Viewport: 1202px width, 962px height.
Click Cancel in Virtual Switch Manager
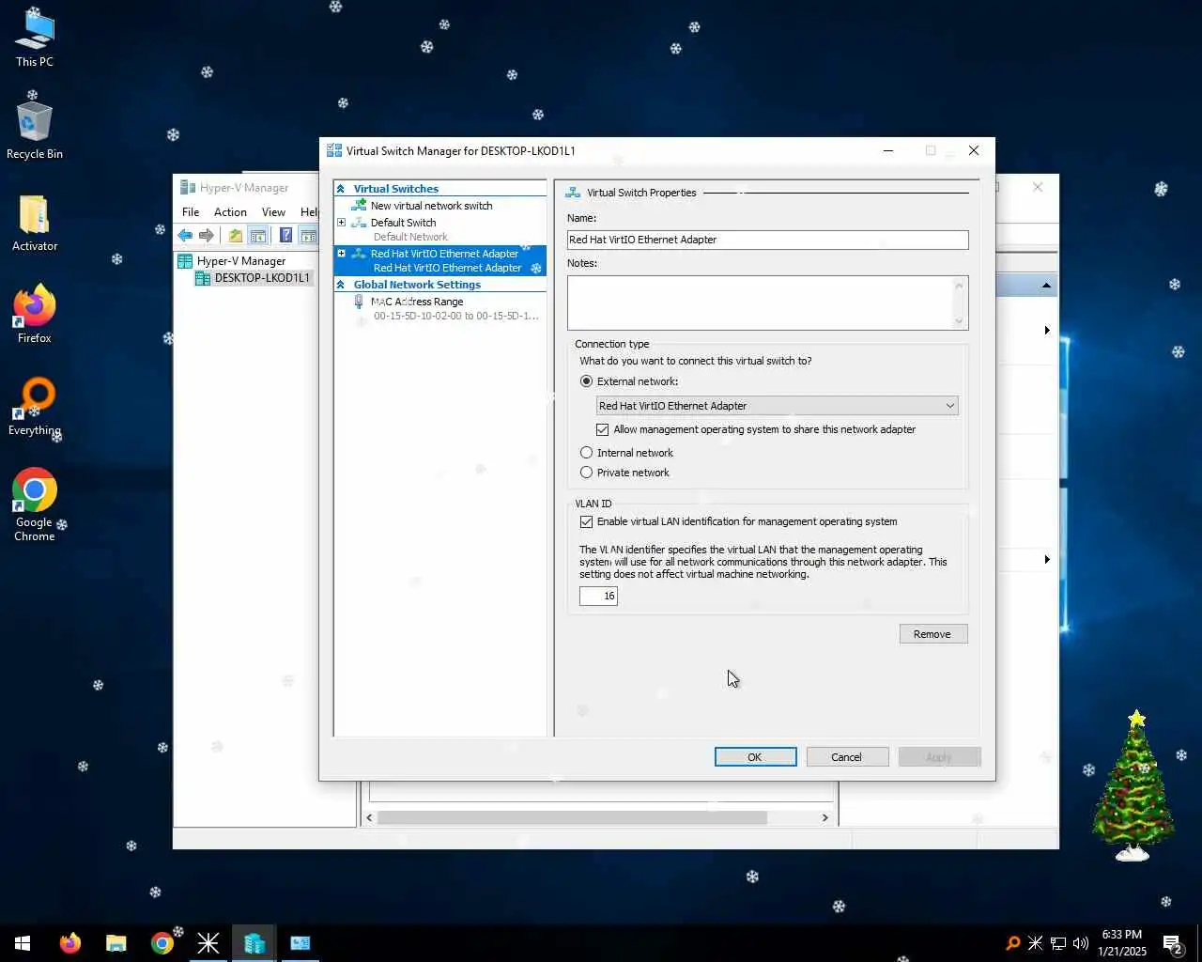click(x=847, y=757)
